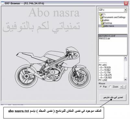Screen dimensions: 130x119
Task: Click the folder icon beside Desktop
Action: point(102,23)
